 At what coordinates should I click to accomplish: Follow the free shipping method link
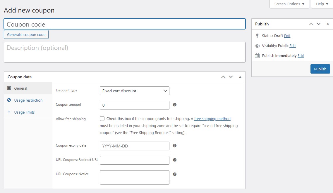[x=212, y=119]
